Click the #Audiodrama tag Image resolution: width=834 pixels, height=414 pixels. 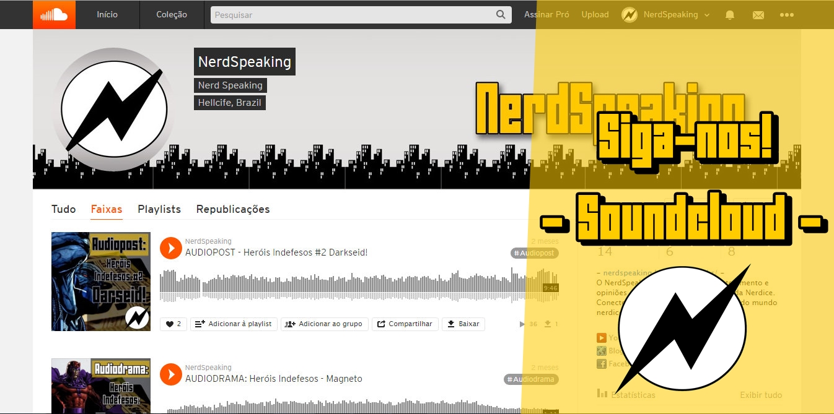click(531, 379)
